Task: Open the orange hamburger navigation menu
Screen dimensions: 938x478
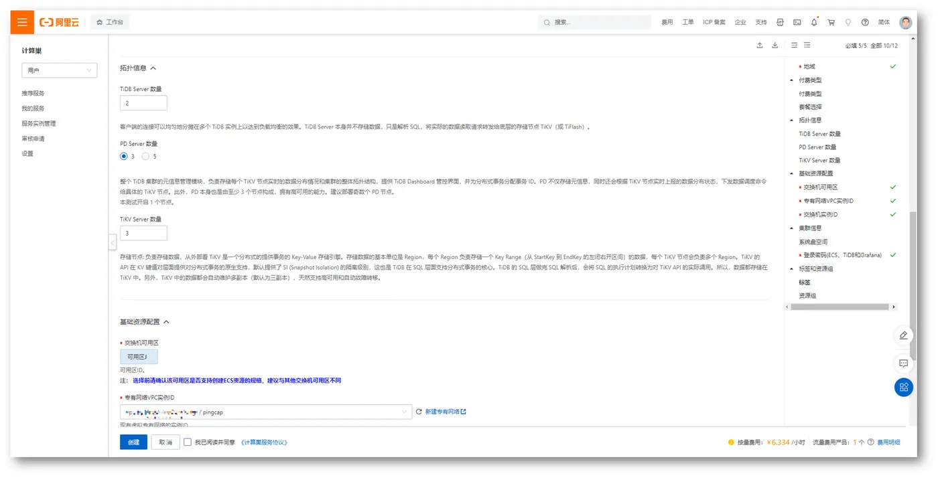Action: [x=22, y=22]
